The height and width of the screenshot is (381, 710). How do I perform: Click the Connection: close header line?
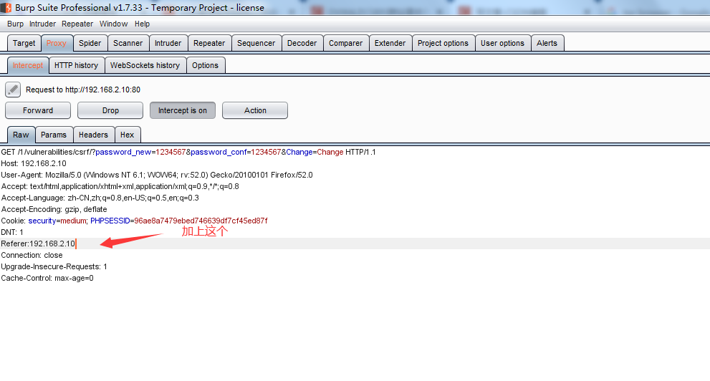(x=32, y=255)
